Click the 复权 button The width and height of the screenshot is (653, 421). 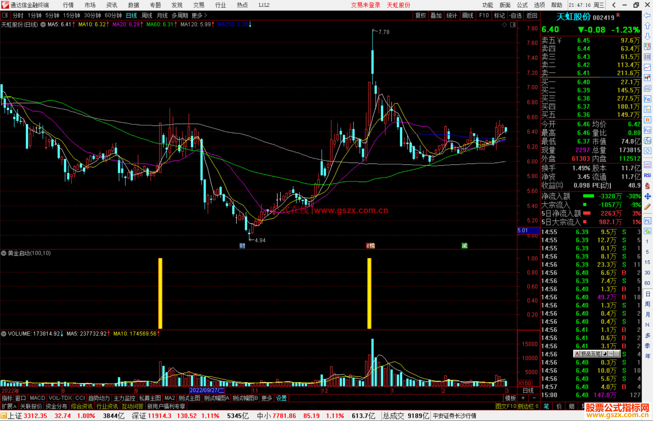[x=420, y=15]
